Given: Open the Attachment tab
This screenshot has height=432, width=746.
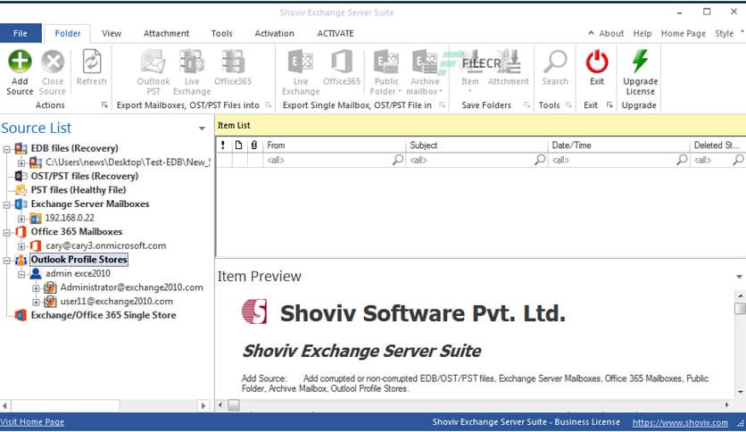Looking at the screenshot, I should click(x=166, y=33).
